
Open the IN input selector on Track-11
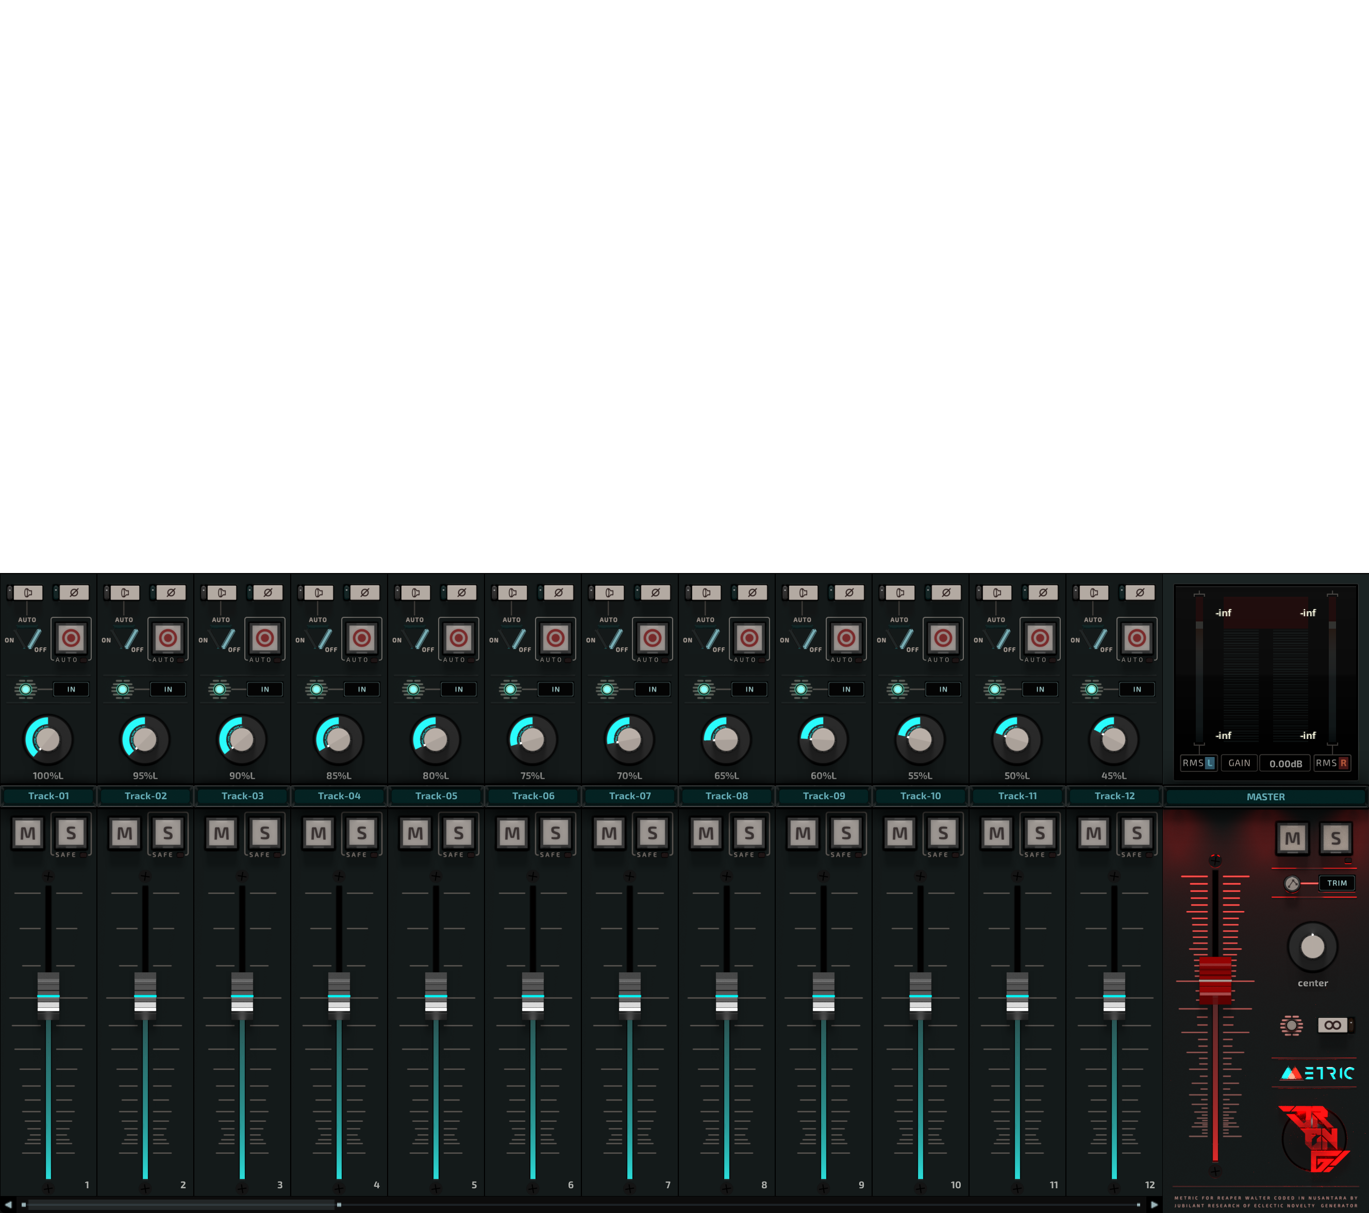(x=1040, y=689)
